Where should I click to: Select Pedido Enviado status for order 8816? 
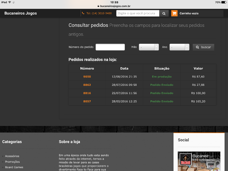pos(162,93)
